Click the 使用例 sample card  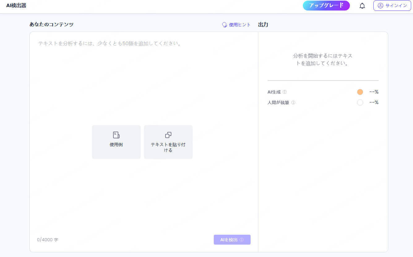click(116, 142)
